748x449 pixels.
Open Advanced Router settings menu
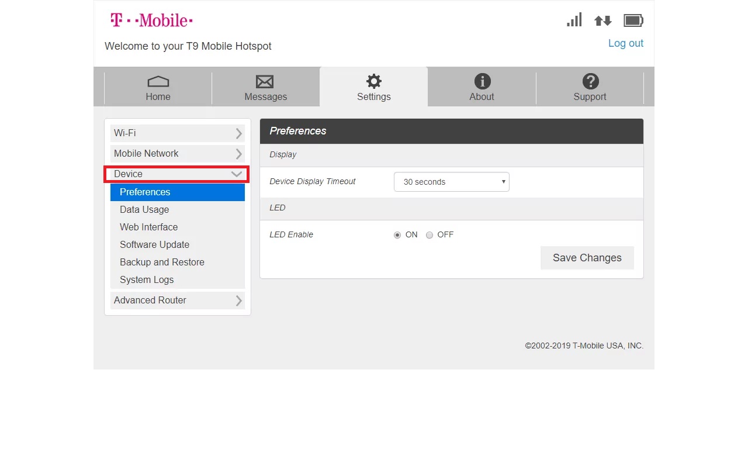pos(178,301)
